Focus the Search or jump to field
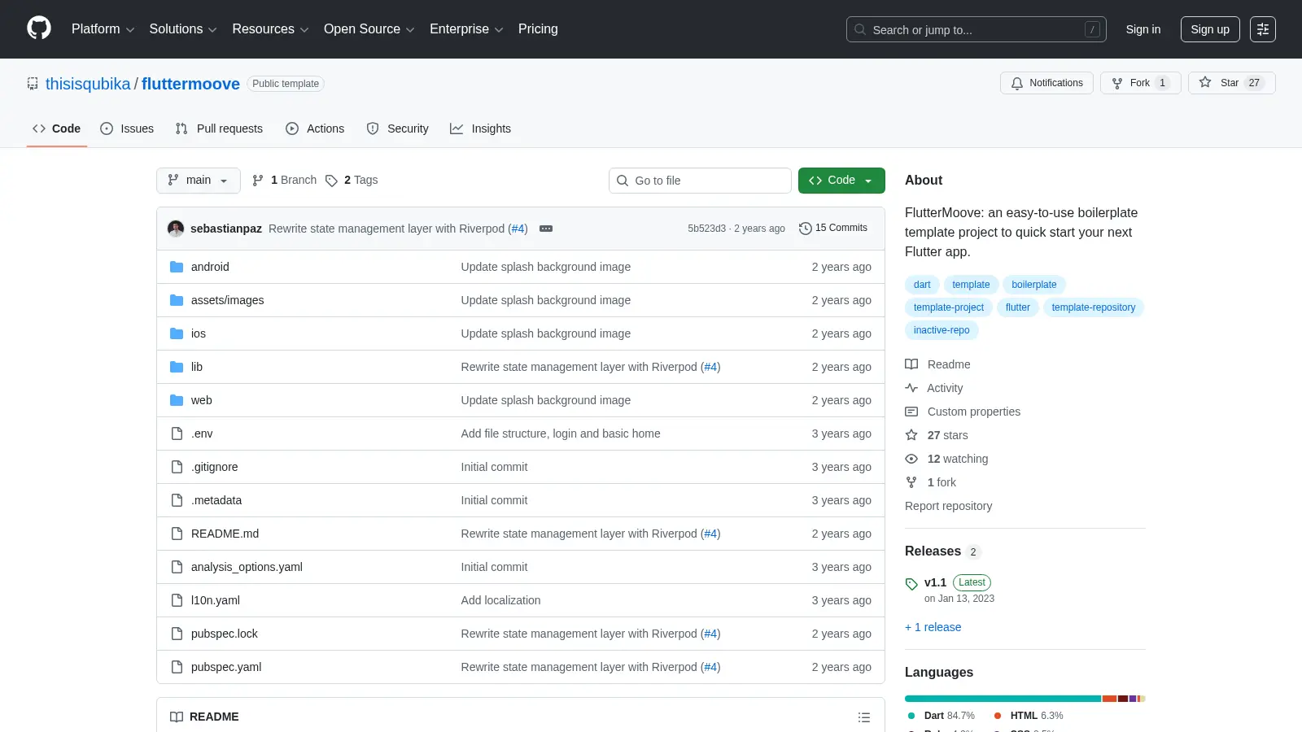The width and height of the screenshot is (1302, 732). click(976, 29)
